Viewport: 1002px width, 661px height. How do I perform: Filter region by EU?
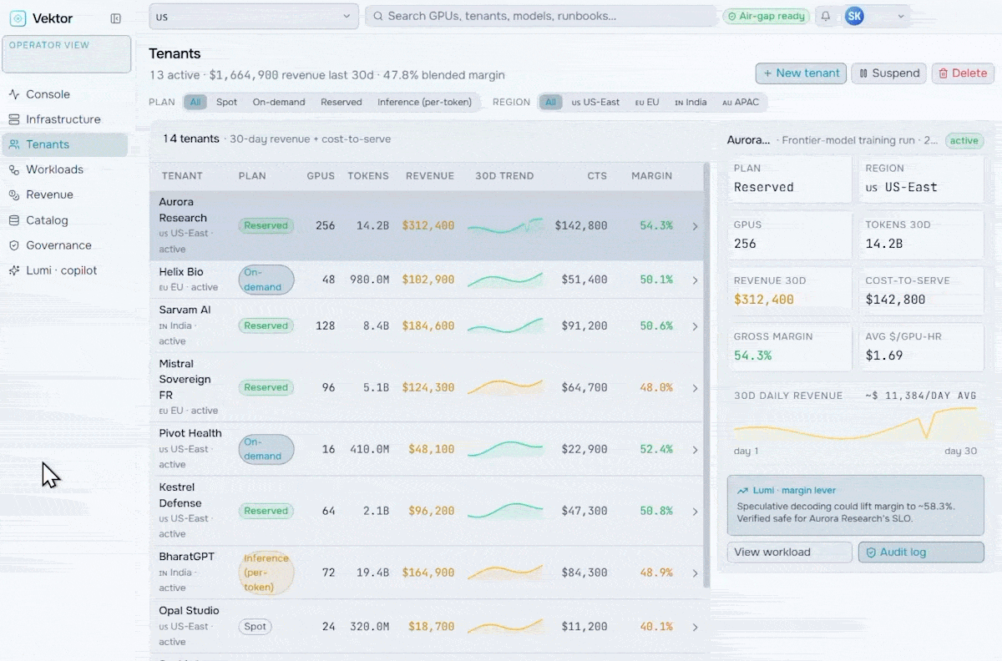647,102
